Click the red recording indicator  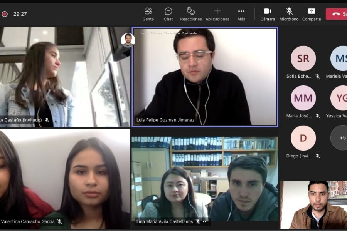[x=5, y=14]
